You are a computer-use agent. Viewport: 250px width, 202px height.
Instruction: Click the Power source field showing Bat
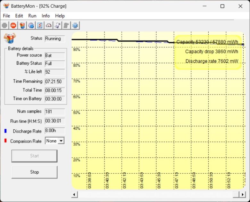(x=55, y=56)
